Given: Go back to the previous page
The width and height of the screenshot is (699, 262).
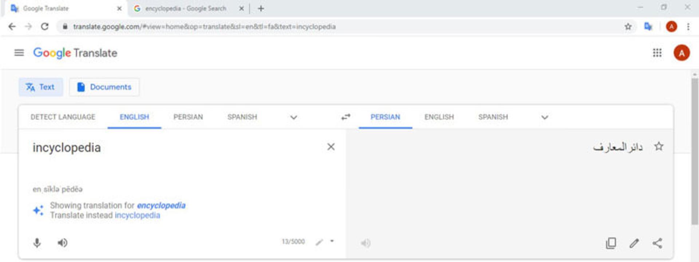Looking at the screenshot, I should tap(12, 27).
